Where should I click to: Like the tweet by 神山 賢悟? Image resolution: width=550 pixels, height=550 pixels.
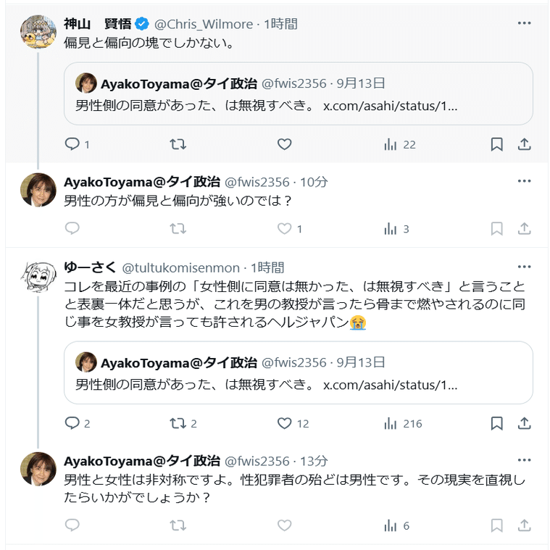285,144
